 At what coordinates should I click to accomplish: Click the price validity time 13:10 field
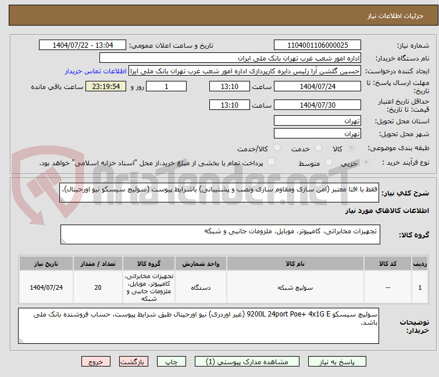point(229,105)
